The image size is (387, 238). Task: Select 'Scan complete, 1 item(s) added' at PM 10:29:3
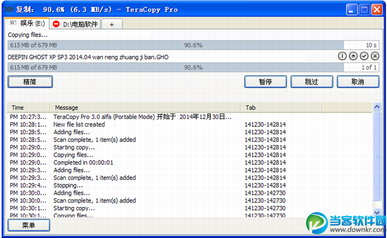point(190,177)
